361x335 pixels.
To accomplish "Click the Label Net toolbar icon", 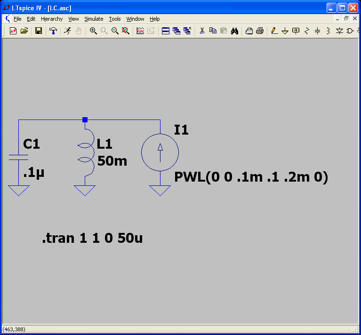I will 296,31.
